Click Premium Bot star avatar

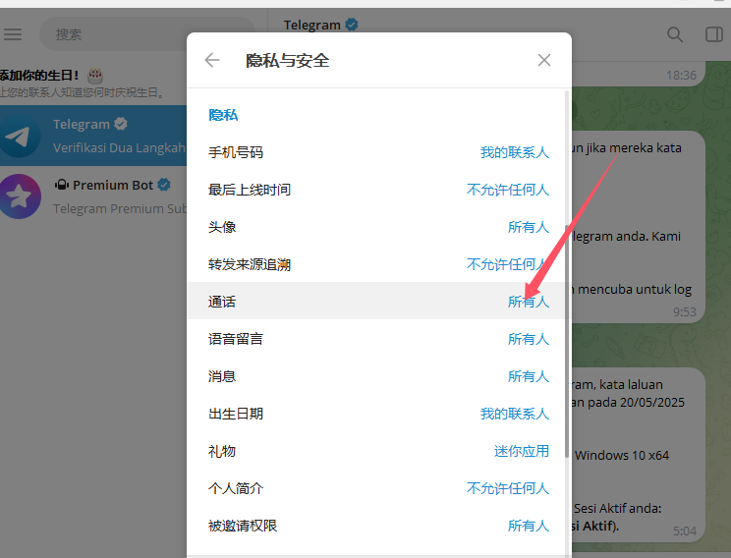pos(20,196)
